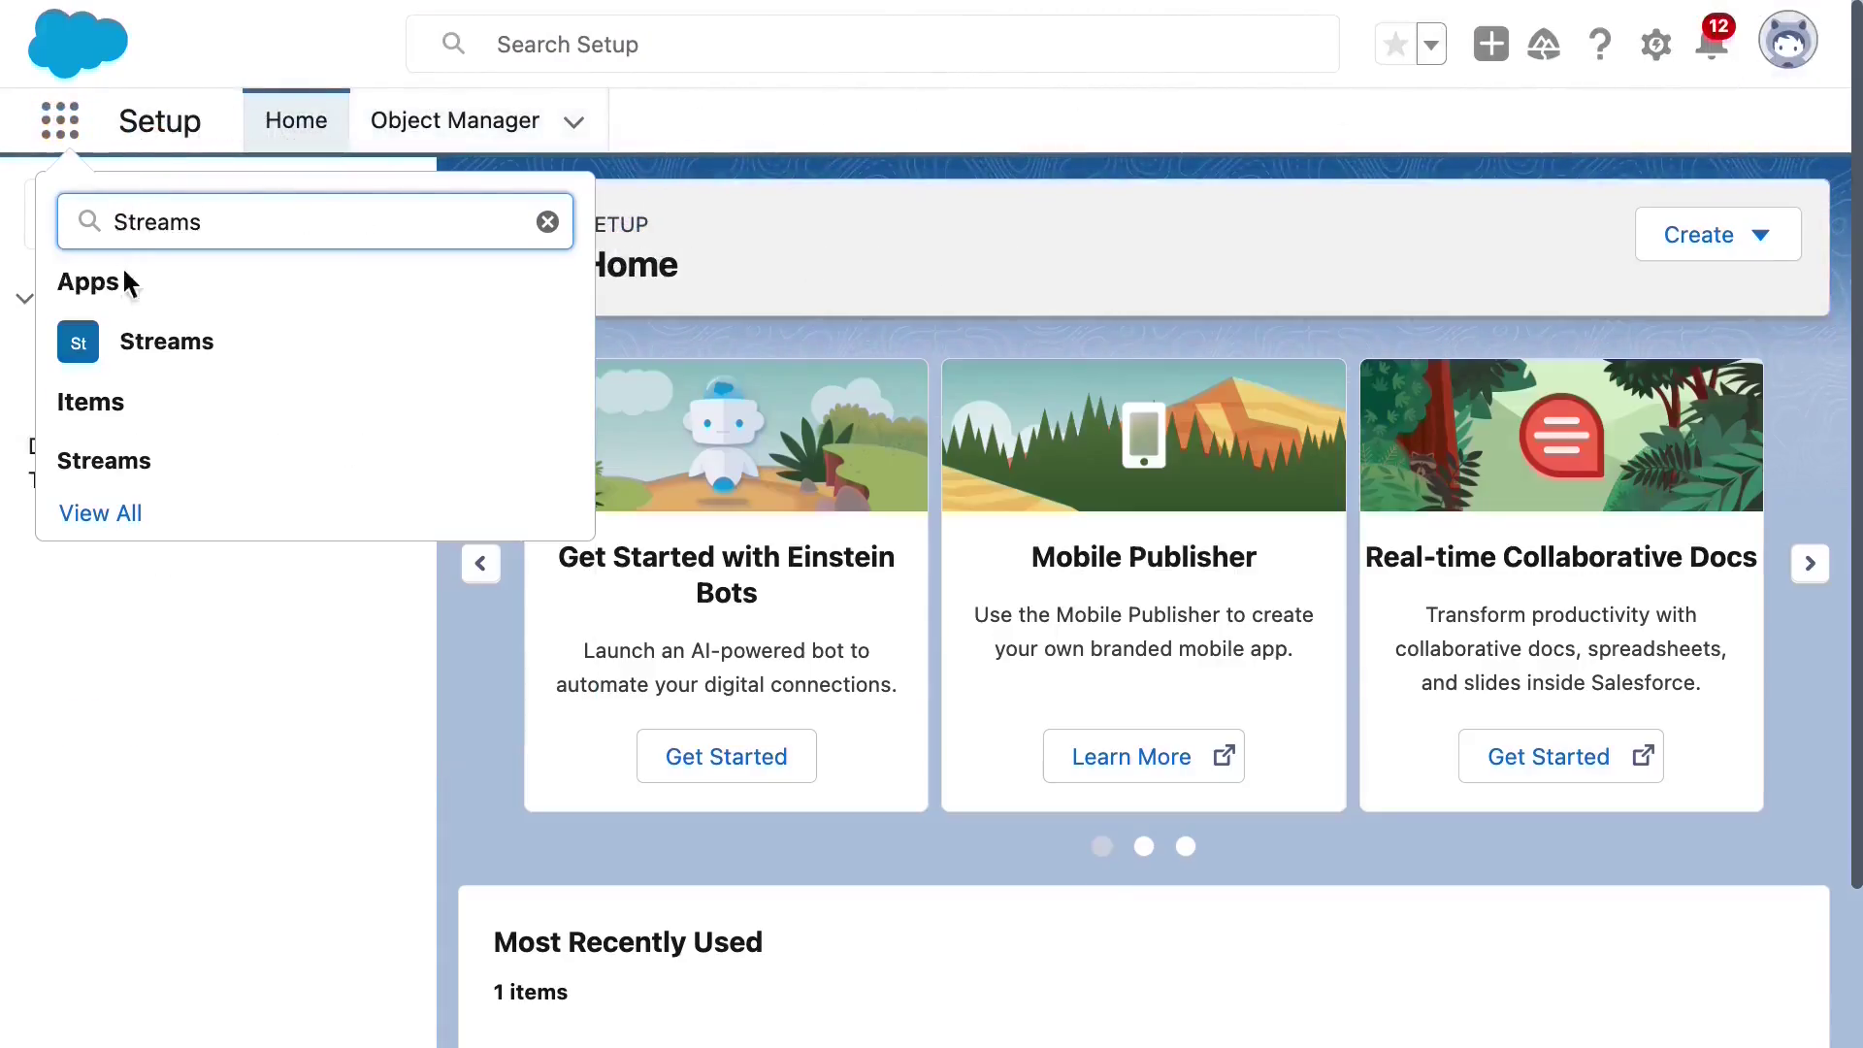This screenshot has width=1863, height=1048.
Task: Click Learn More for Mobile Publisher
Action: [x=1143, y=756]
